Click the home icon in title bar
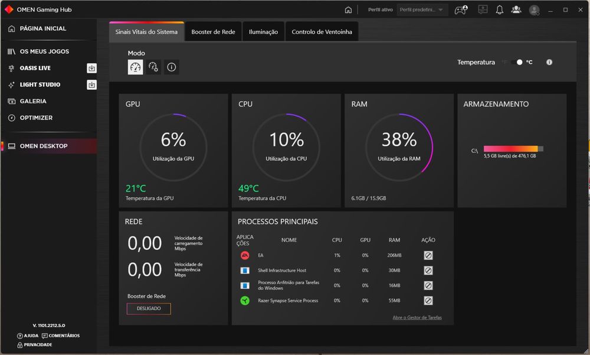This screenshot has width=590, height=355. 348,10
